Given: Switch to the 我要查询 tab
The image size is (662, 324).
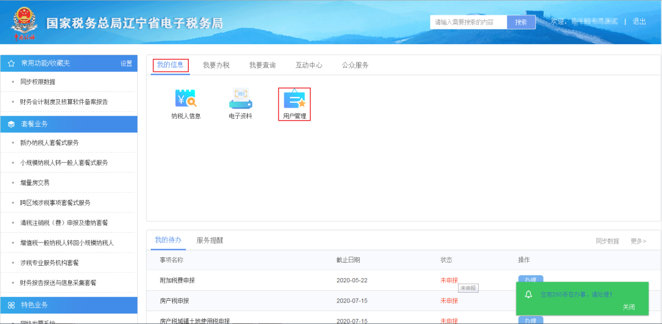Looking at the screenshot, I should pos(262,66).
